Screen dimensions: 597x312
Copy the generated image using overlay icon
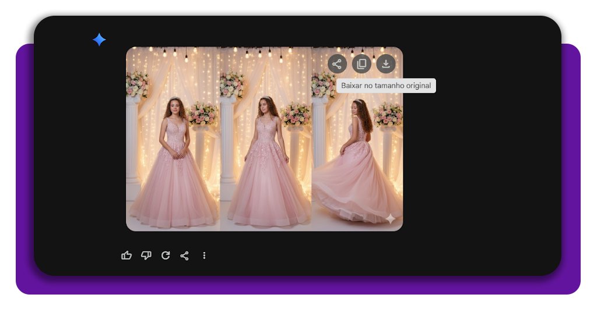tap(361, 63)
